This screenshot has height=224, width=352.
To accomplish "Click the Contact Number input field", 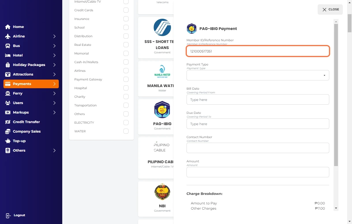I will click(257, 148).
